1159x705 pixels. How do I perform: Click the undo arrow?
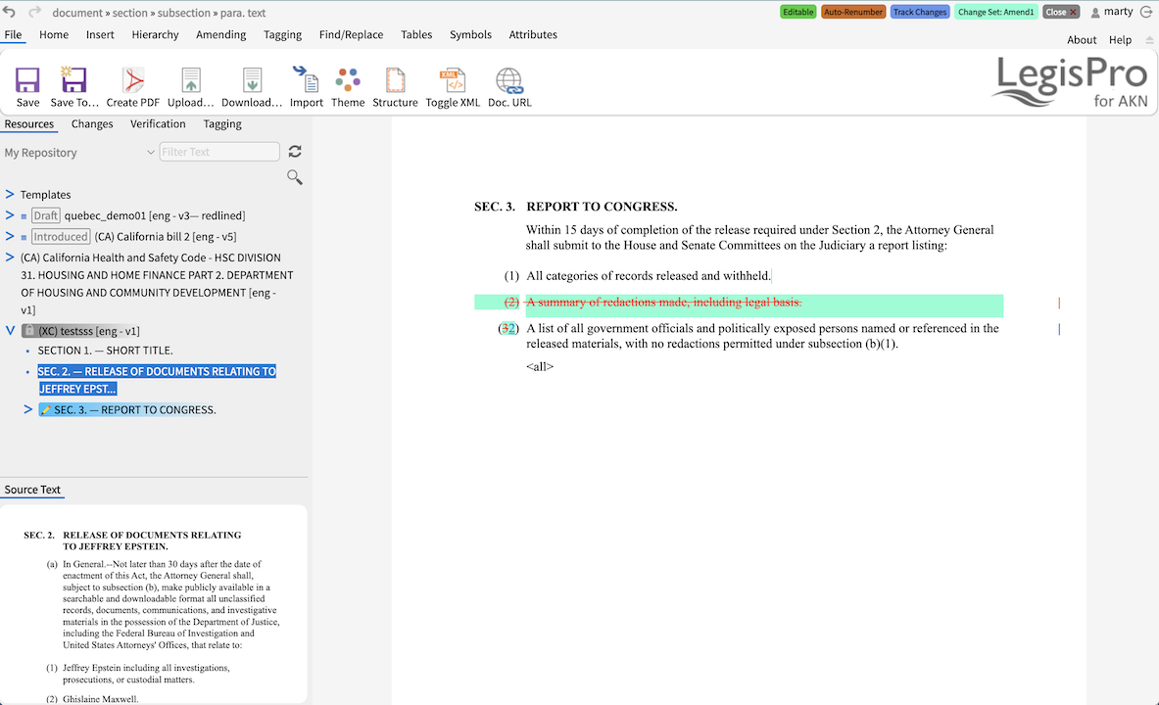[9, 12]
